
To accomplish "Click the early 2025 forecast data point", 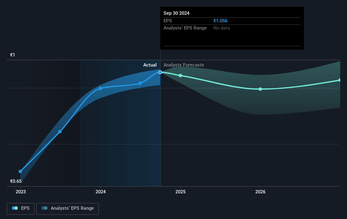I will pyautogui.click(x=180, y=76).
